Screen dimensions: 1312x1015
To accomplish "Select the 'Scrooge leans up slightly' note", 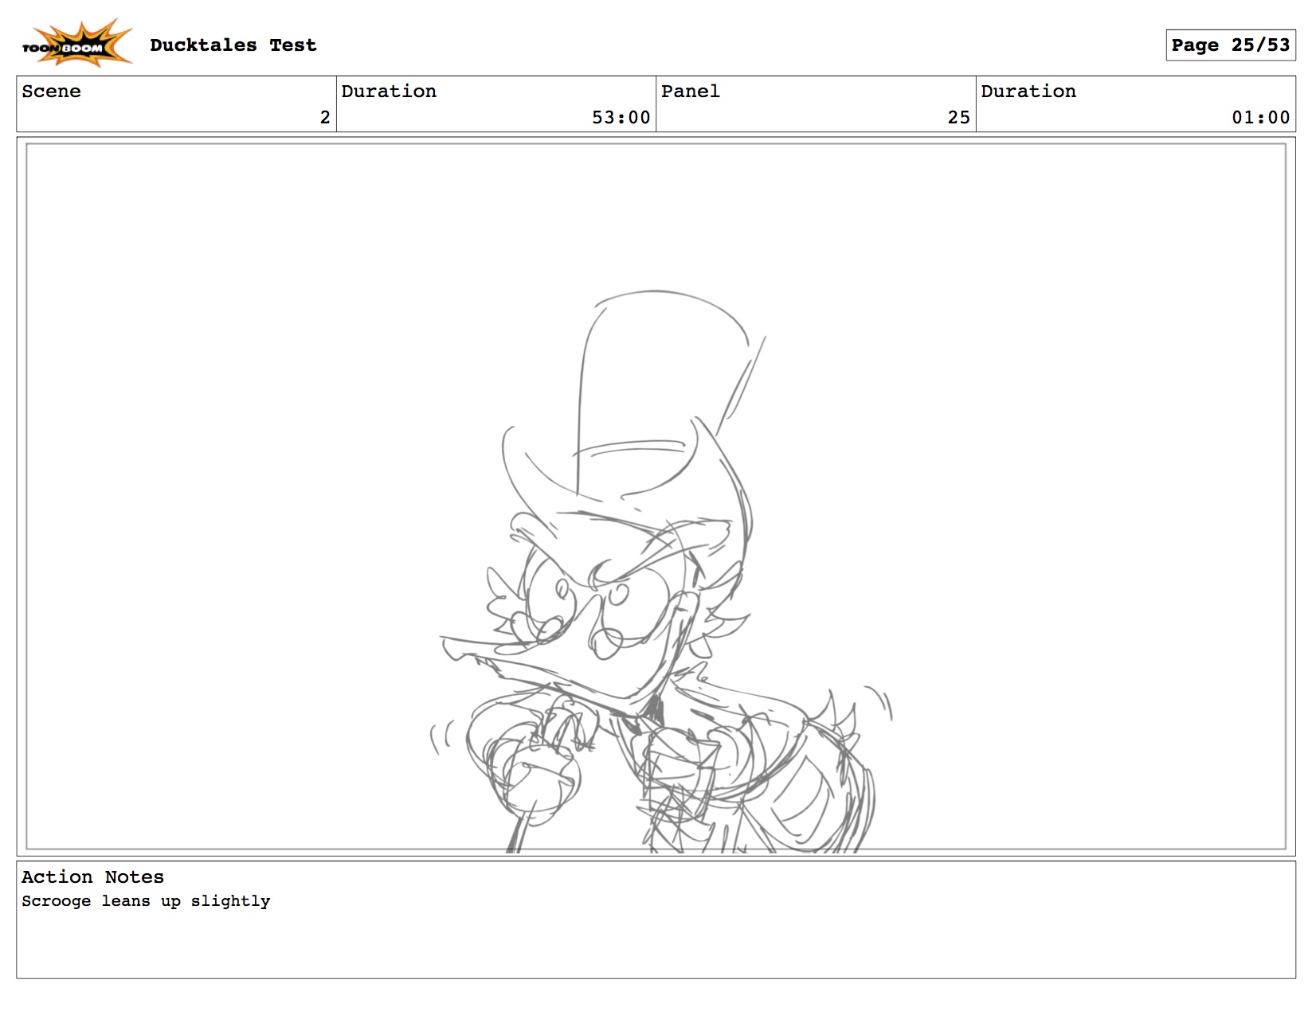I will pos(146,901).
